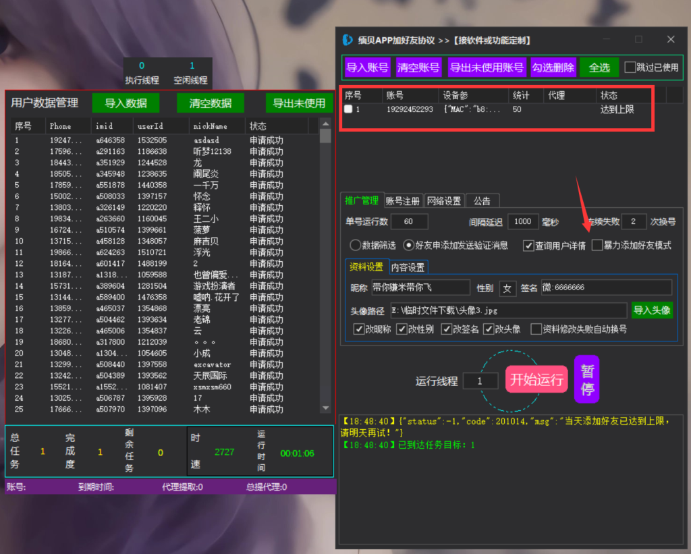This screenshot has height=554, width=691.
Task: Click the scroll-up arrow of user data list
Action: pos(325,124)
